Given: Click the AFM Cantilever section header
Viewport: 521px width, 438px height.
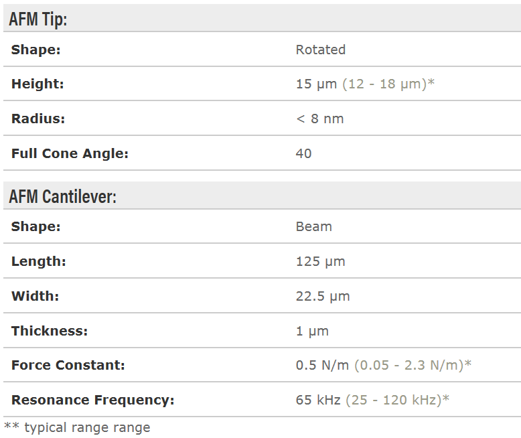Looking at the screenshot, I should (x=63, y=197).
